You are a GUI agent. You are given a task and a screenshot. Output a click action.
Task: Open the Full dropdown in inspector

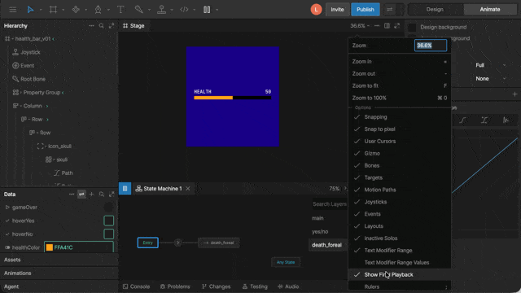pos(490,65)
